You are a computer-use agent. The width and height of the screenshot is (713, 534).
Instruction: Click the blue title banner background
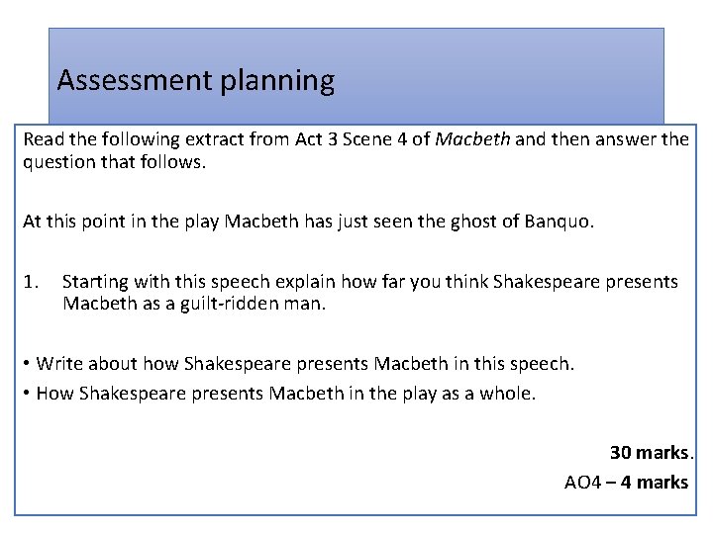[500, 76]
